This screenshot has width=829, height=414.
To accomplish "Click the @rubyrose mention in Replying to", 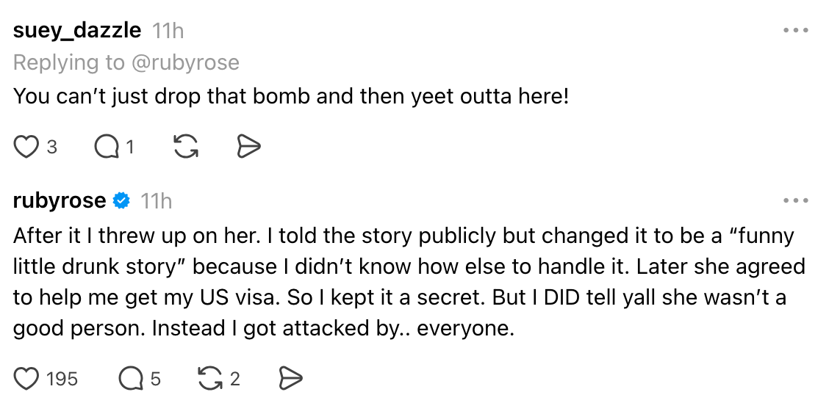I will [185, 63].
